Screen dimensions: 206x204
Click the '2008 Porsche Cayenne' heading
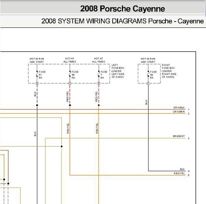point(123,9)
